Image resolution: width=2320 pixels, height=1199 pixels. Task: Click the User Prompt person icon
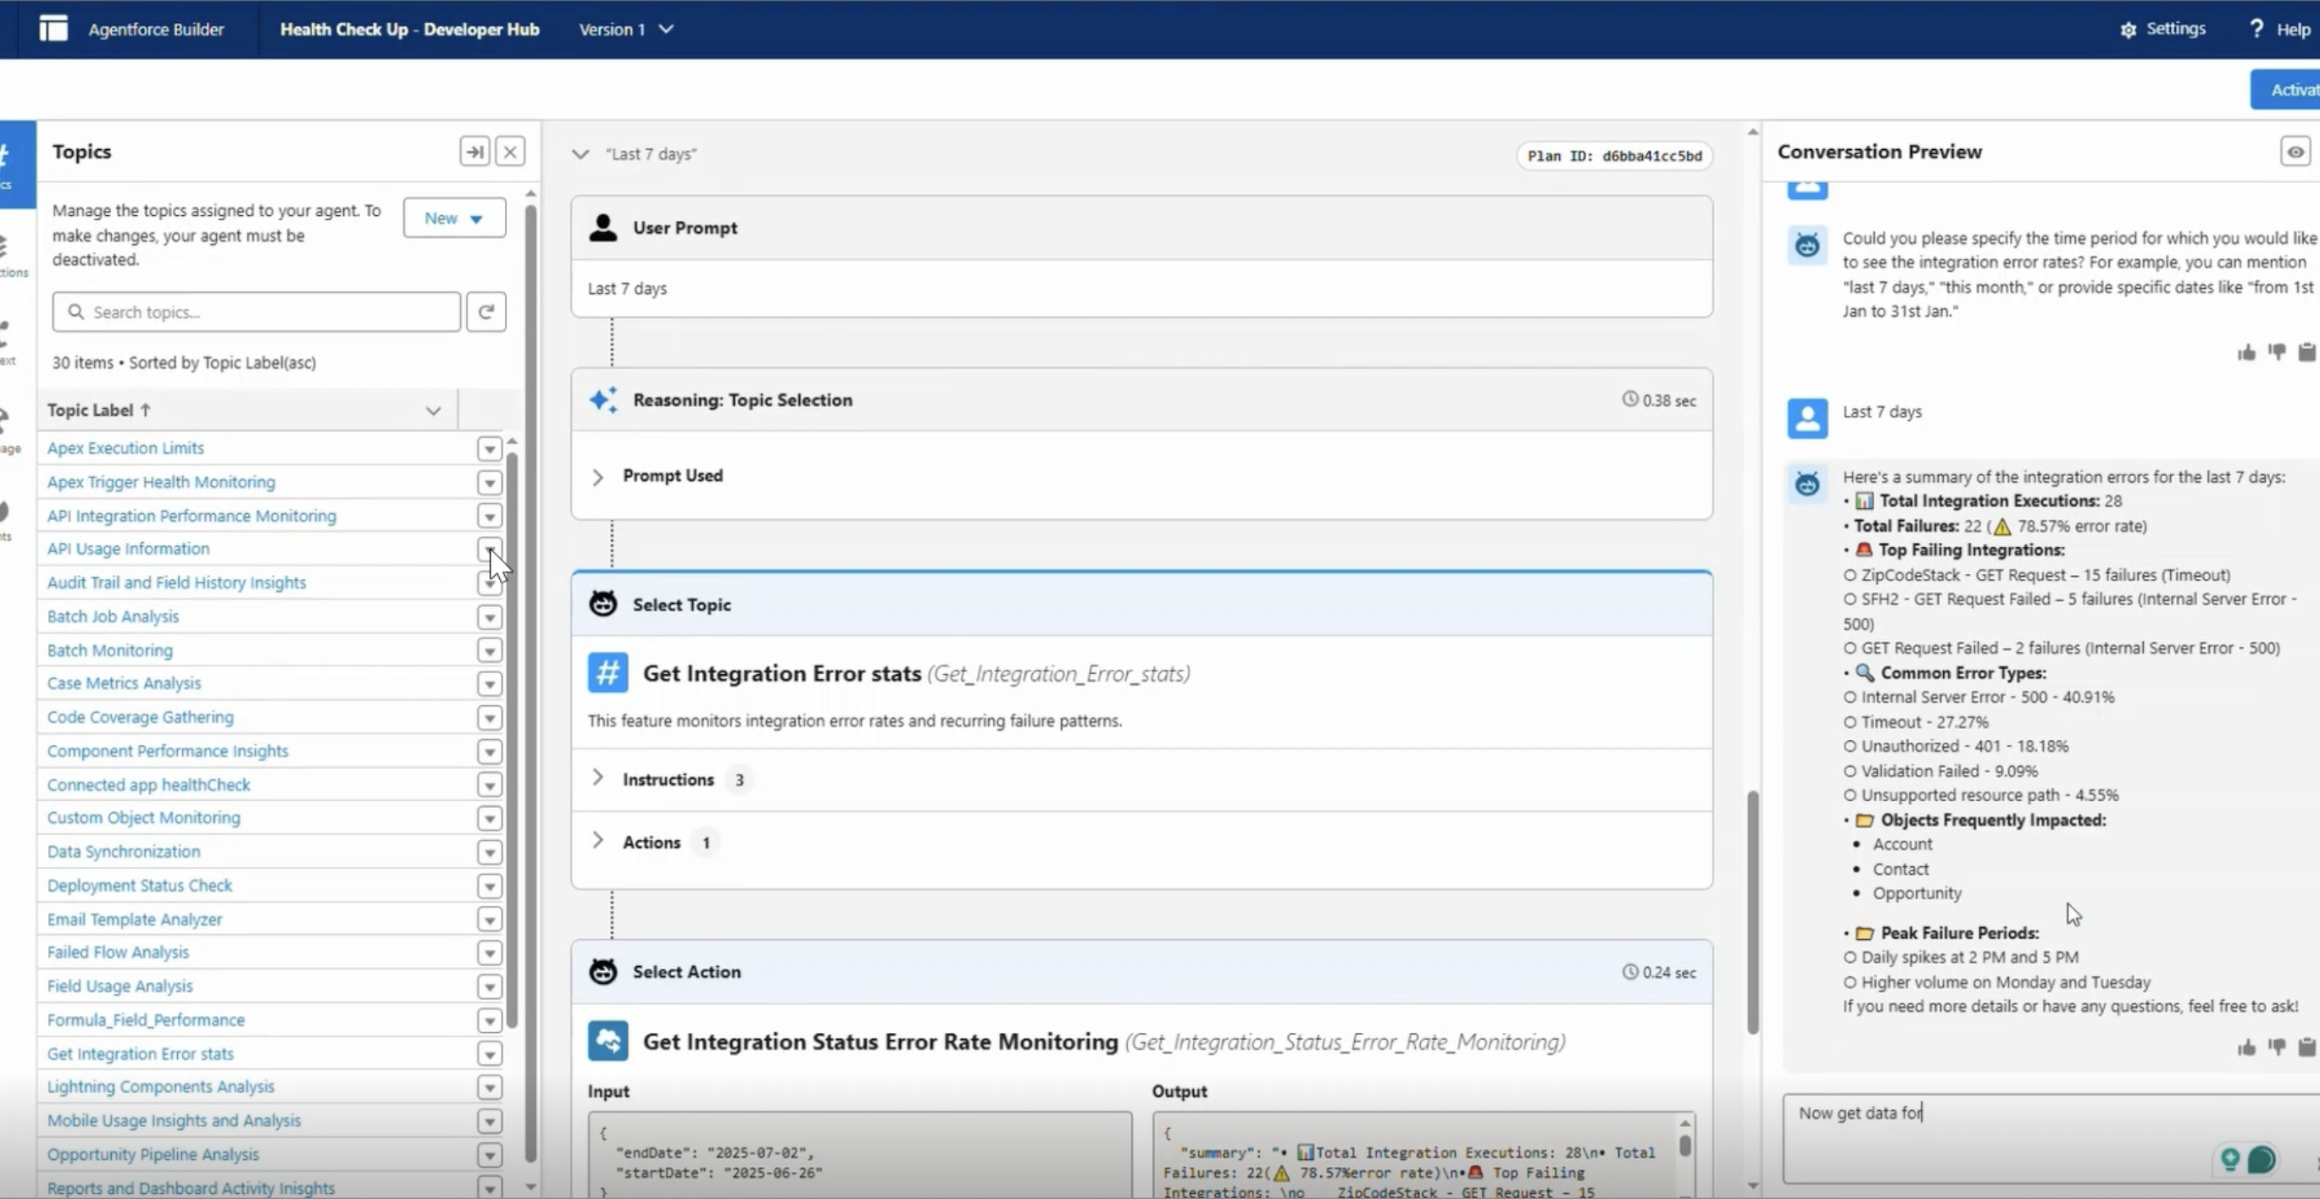point(603,228)
